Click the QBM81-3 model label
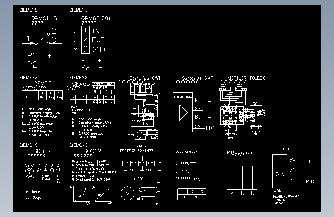334x217 pixels. [x=44, y=19]
